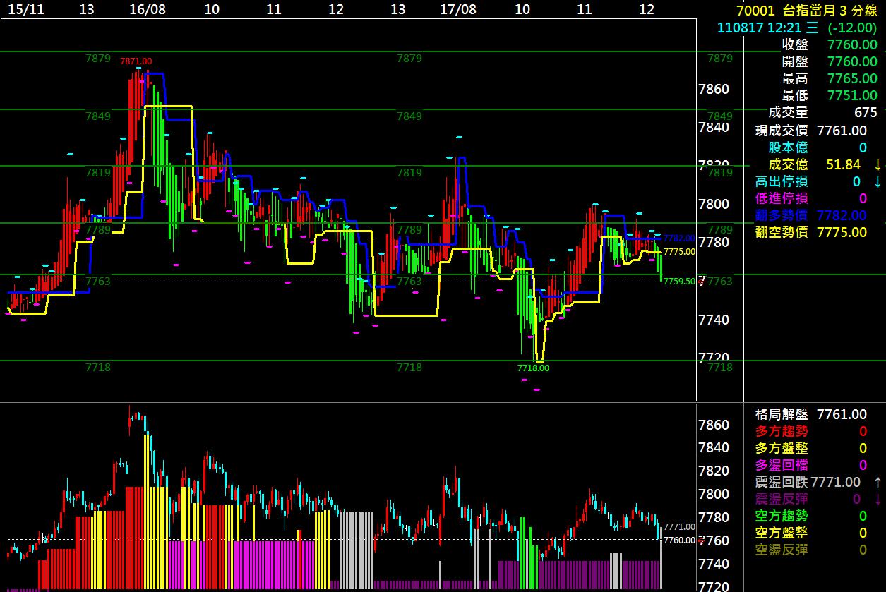Viewport: 886px width, 592px height.
Task: Click the 格局解盤 7761.00 heading
Action: [x=811, y=414]
